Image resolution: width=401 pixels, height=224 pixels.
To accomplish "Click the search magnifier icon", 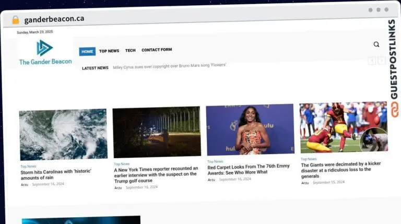I will click(x=376, y=44).
